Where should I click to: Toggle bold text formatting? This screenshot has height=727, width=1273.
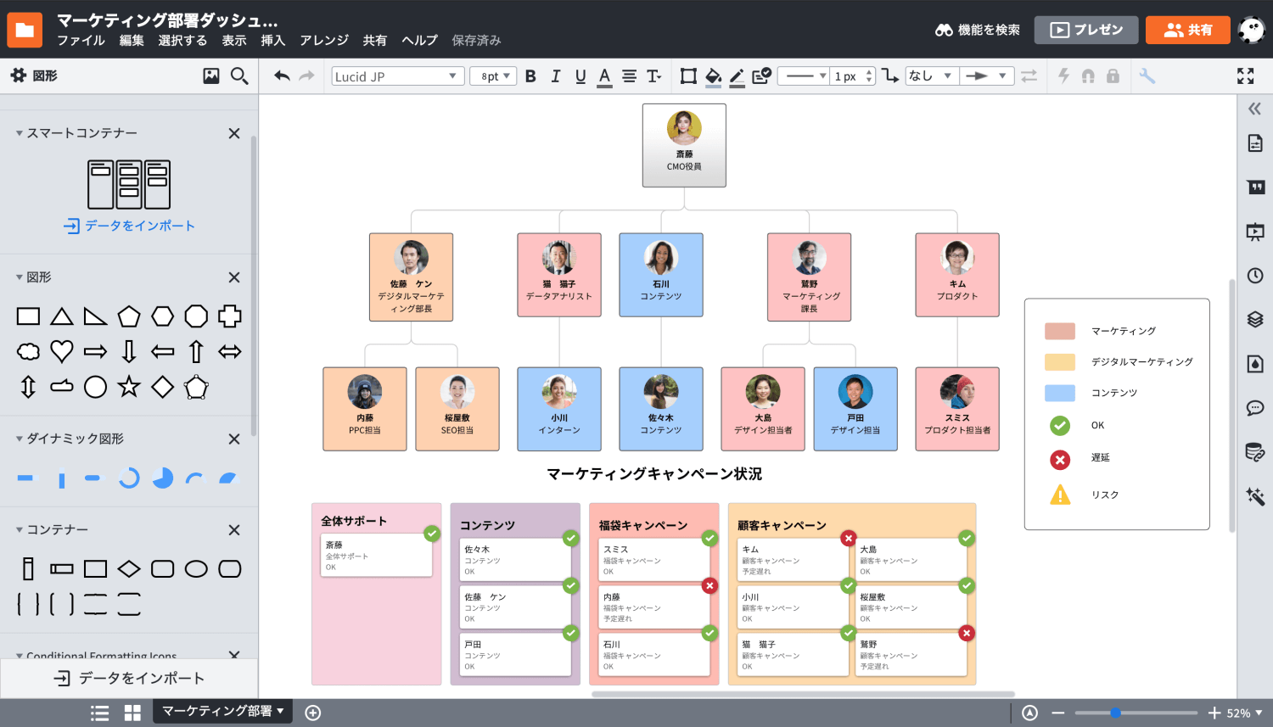[530, 75]
